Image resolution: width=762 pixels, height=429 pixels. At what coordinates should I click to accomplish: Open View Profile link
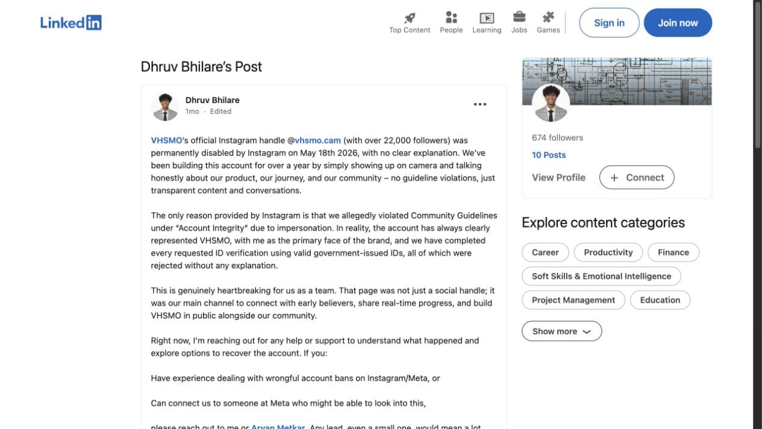point(558,177)
